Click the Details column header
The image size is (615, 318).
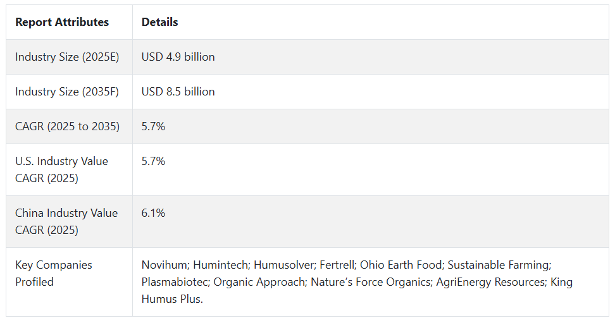(159, 22)
